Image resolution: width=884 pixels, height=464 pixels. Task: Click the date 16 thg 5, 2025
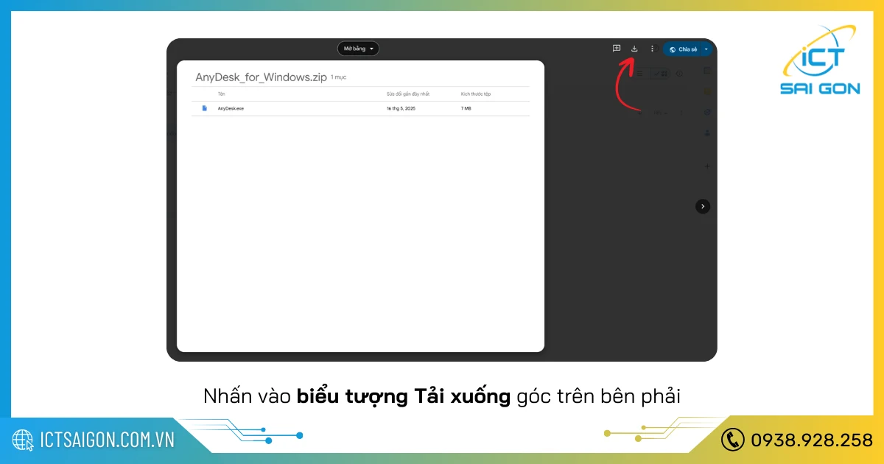tap(401, 108)
